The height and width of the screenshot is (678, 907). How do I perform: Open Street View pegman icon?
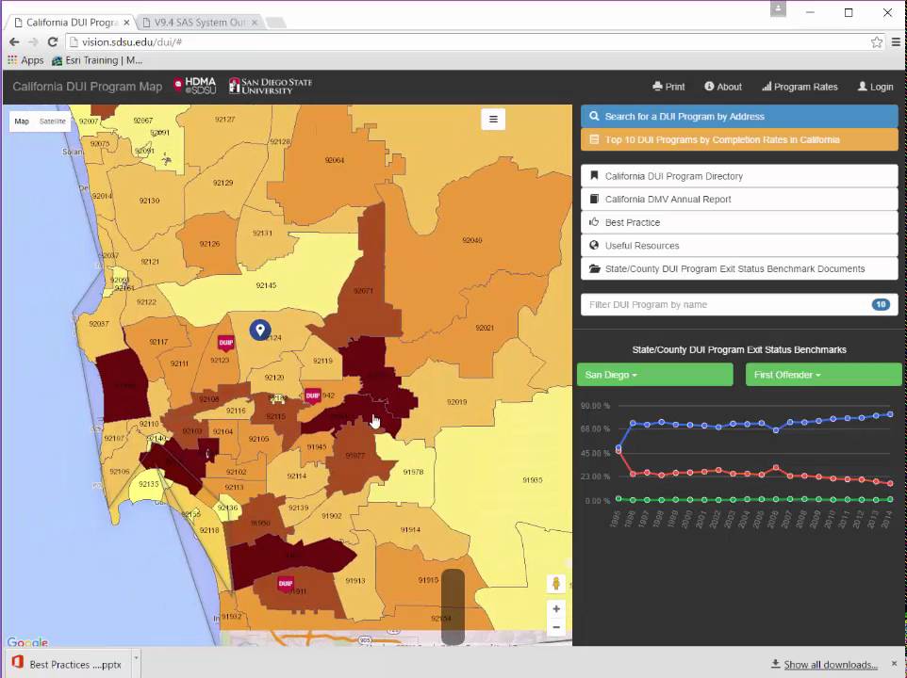pyautogui.click(x=556, y=583)
